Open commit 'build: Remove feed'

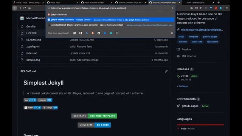pyautogui.click(x=81, y=46)
